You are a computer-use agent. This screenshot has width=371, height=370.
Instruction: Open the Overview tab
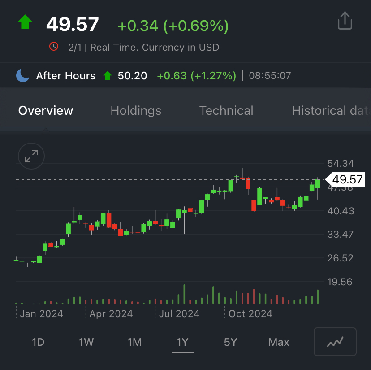[46, 111]
